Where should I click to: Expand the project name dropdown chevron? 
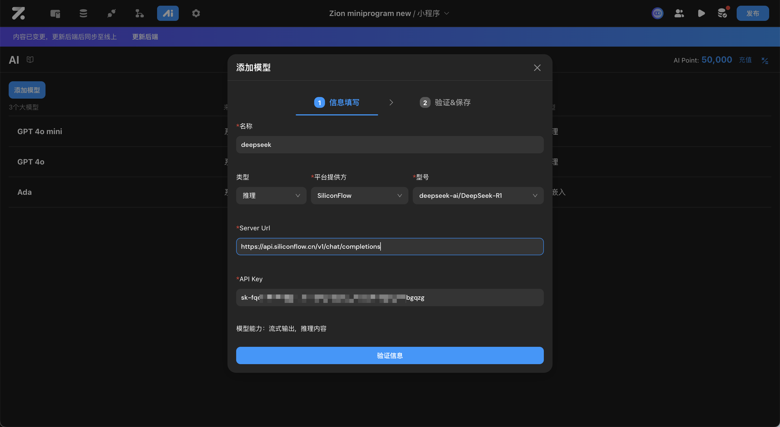[x=447, y=13]
